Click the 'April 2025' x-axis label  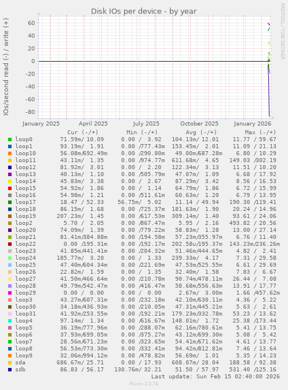[93, 124]
